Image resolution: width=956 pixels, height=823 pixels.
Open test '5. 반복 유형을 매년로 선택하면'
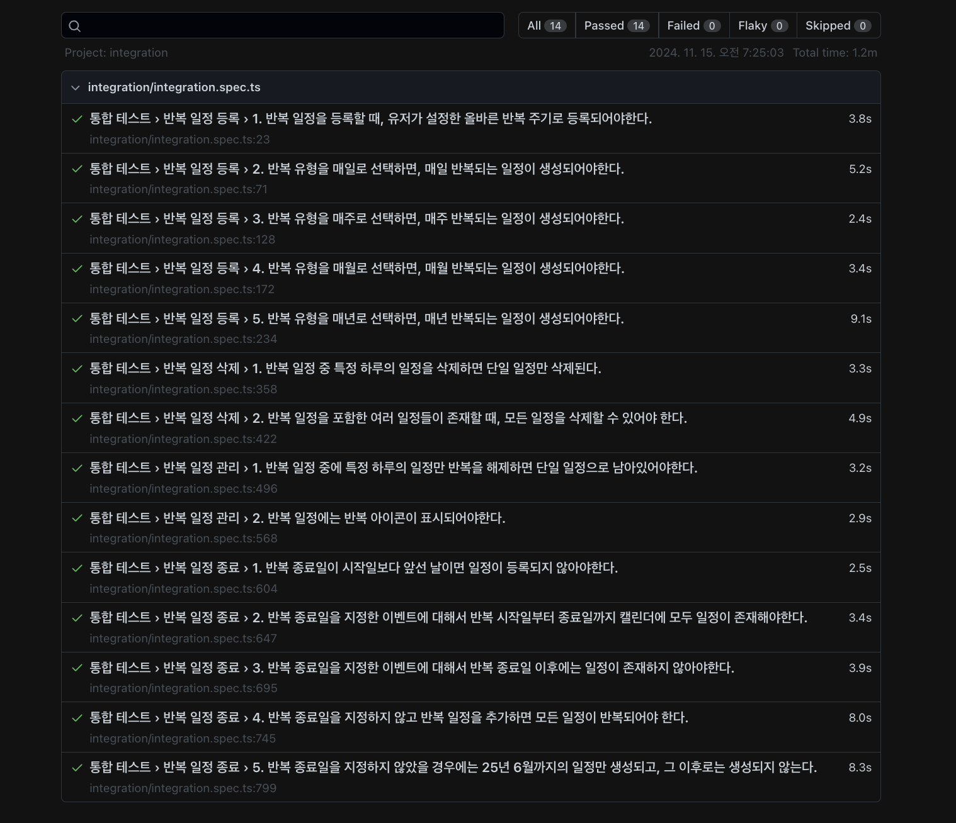click(x=356, y=318)
